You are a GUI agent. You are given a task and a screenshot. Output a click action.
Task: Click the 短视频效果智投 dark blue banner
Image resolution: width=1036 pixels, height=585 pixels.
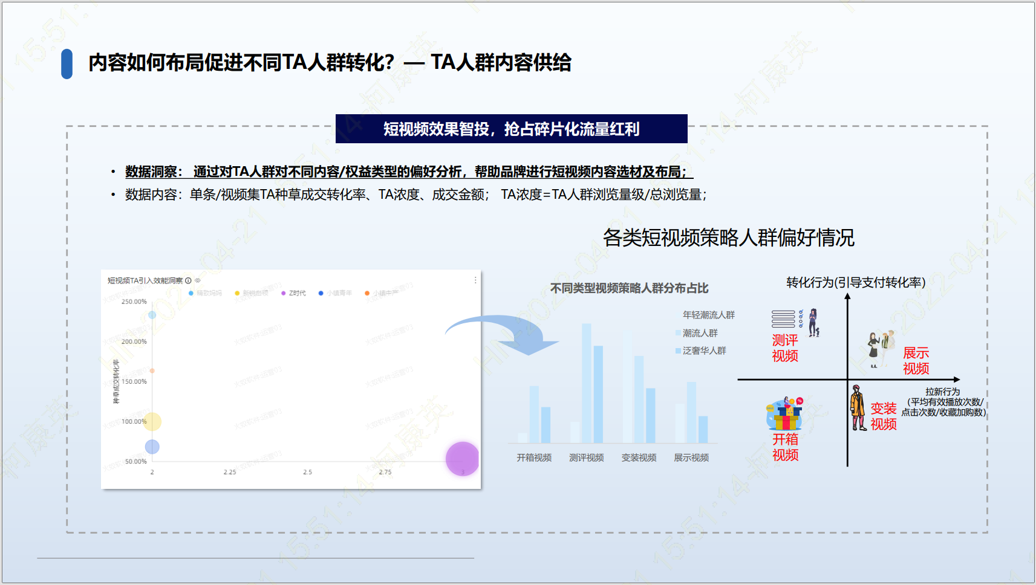(512, 129)
